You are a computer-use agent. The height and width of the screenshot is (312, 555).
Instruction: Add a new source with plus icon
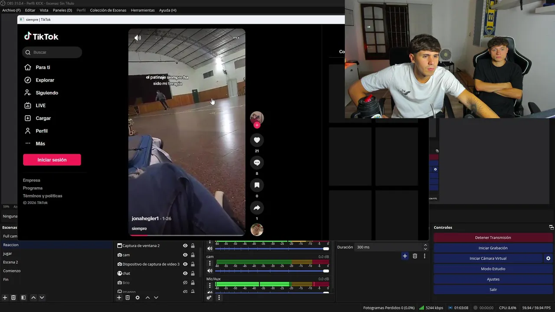coord(119,298)
